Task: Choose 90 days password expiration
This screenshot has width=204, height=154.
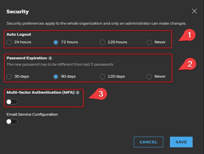Action: click(x=56, y=76)
